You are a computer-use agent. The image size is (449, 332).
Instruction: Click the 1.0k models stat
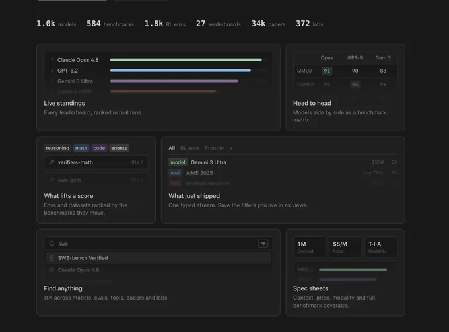coord(56,24)
